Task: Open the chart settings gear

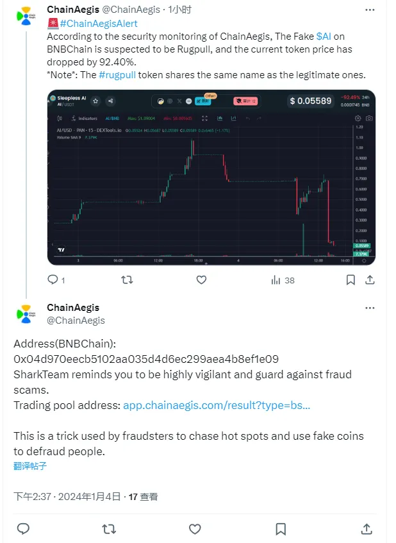Action: (358, 119)
